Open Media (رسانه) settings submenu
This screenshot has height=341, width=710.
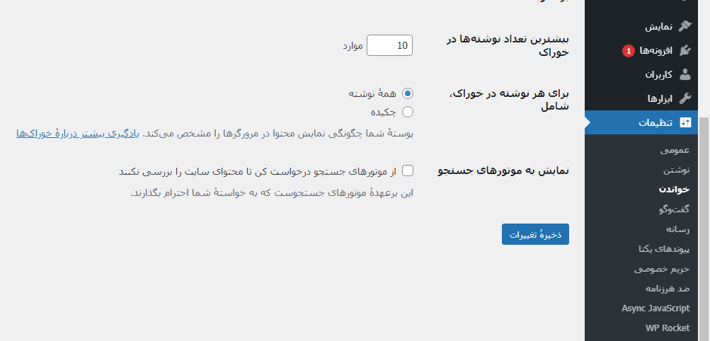point(677,229)
